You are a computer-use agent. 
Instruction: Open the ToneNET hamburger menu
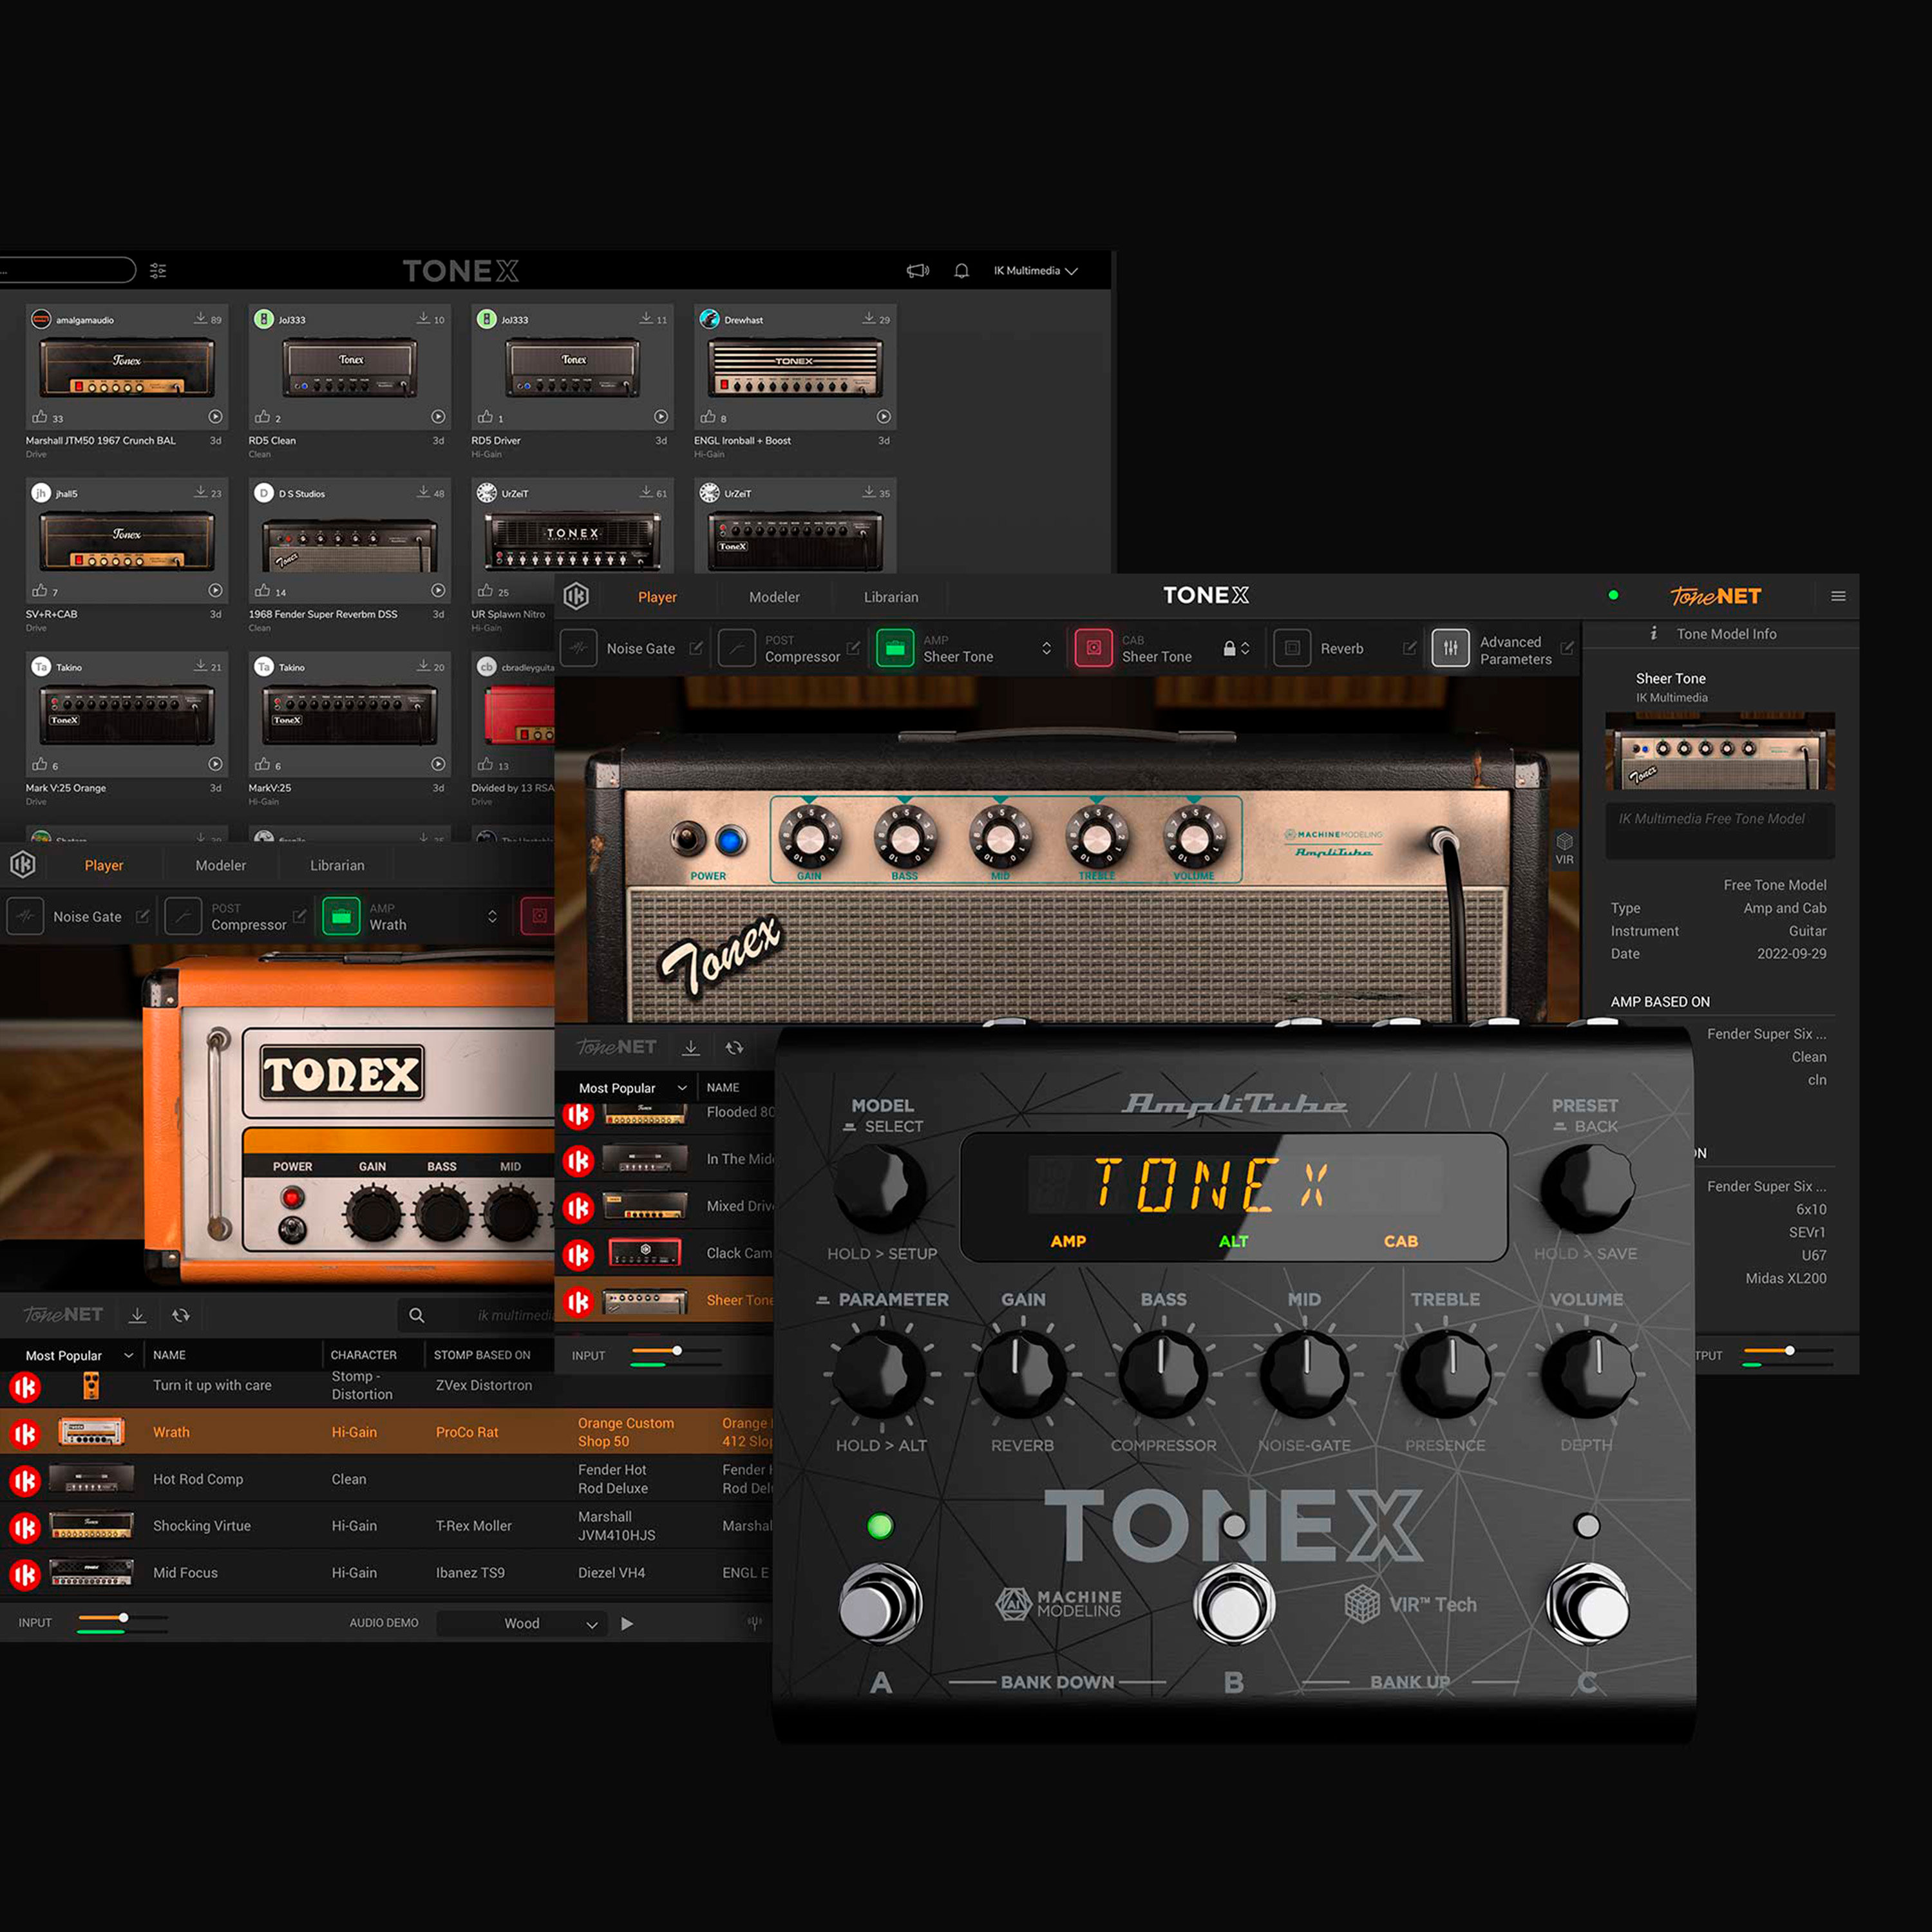1838,595
